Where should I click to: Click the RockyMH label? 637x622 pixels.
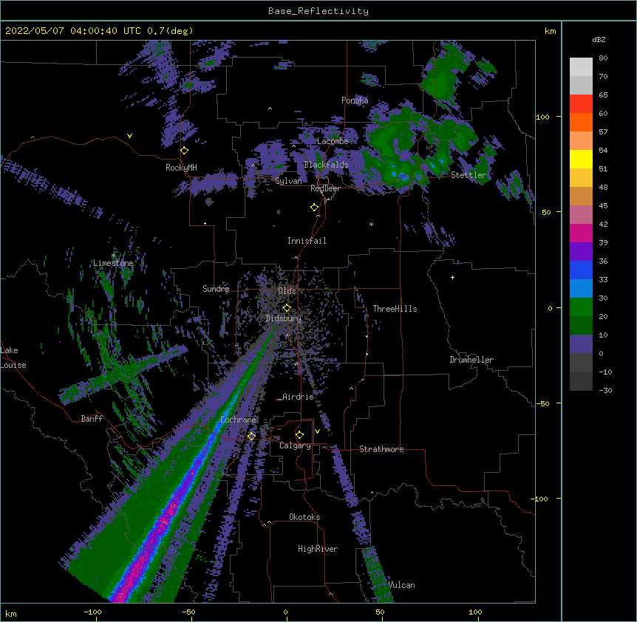pos(181,168)
